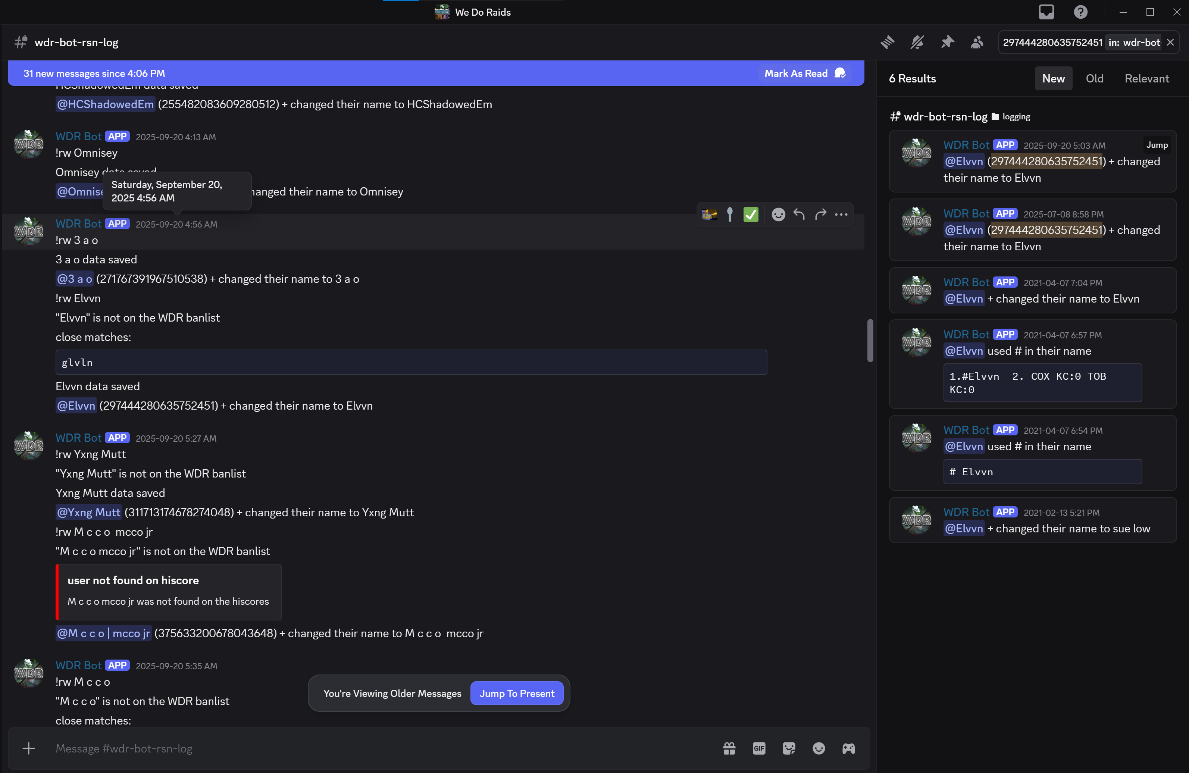Clear the search query field
This screenshot has height=773, width=1189.
pyautogui.click(x=1170, y=43)
